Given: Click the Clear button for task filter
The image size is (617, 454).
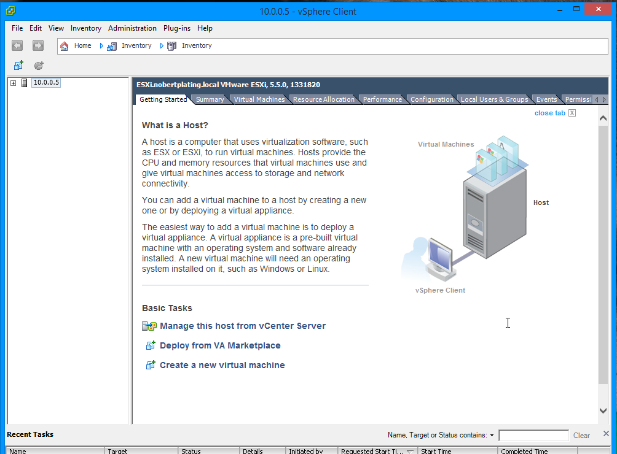Looking at the screenshot, I should [581, 435].
